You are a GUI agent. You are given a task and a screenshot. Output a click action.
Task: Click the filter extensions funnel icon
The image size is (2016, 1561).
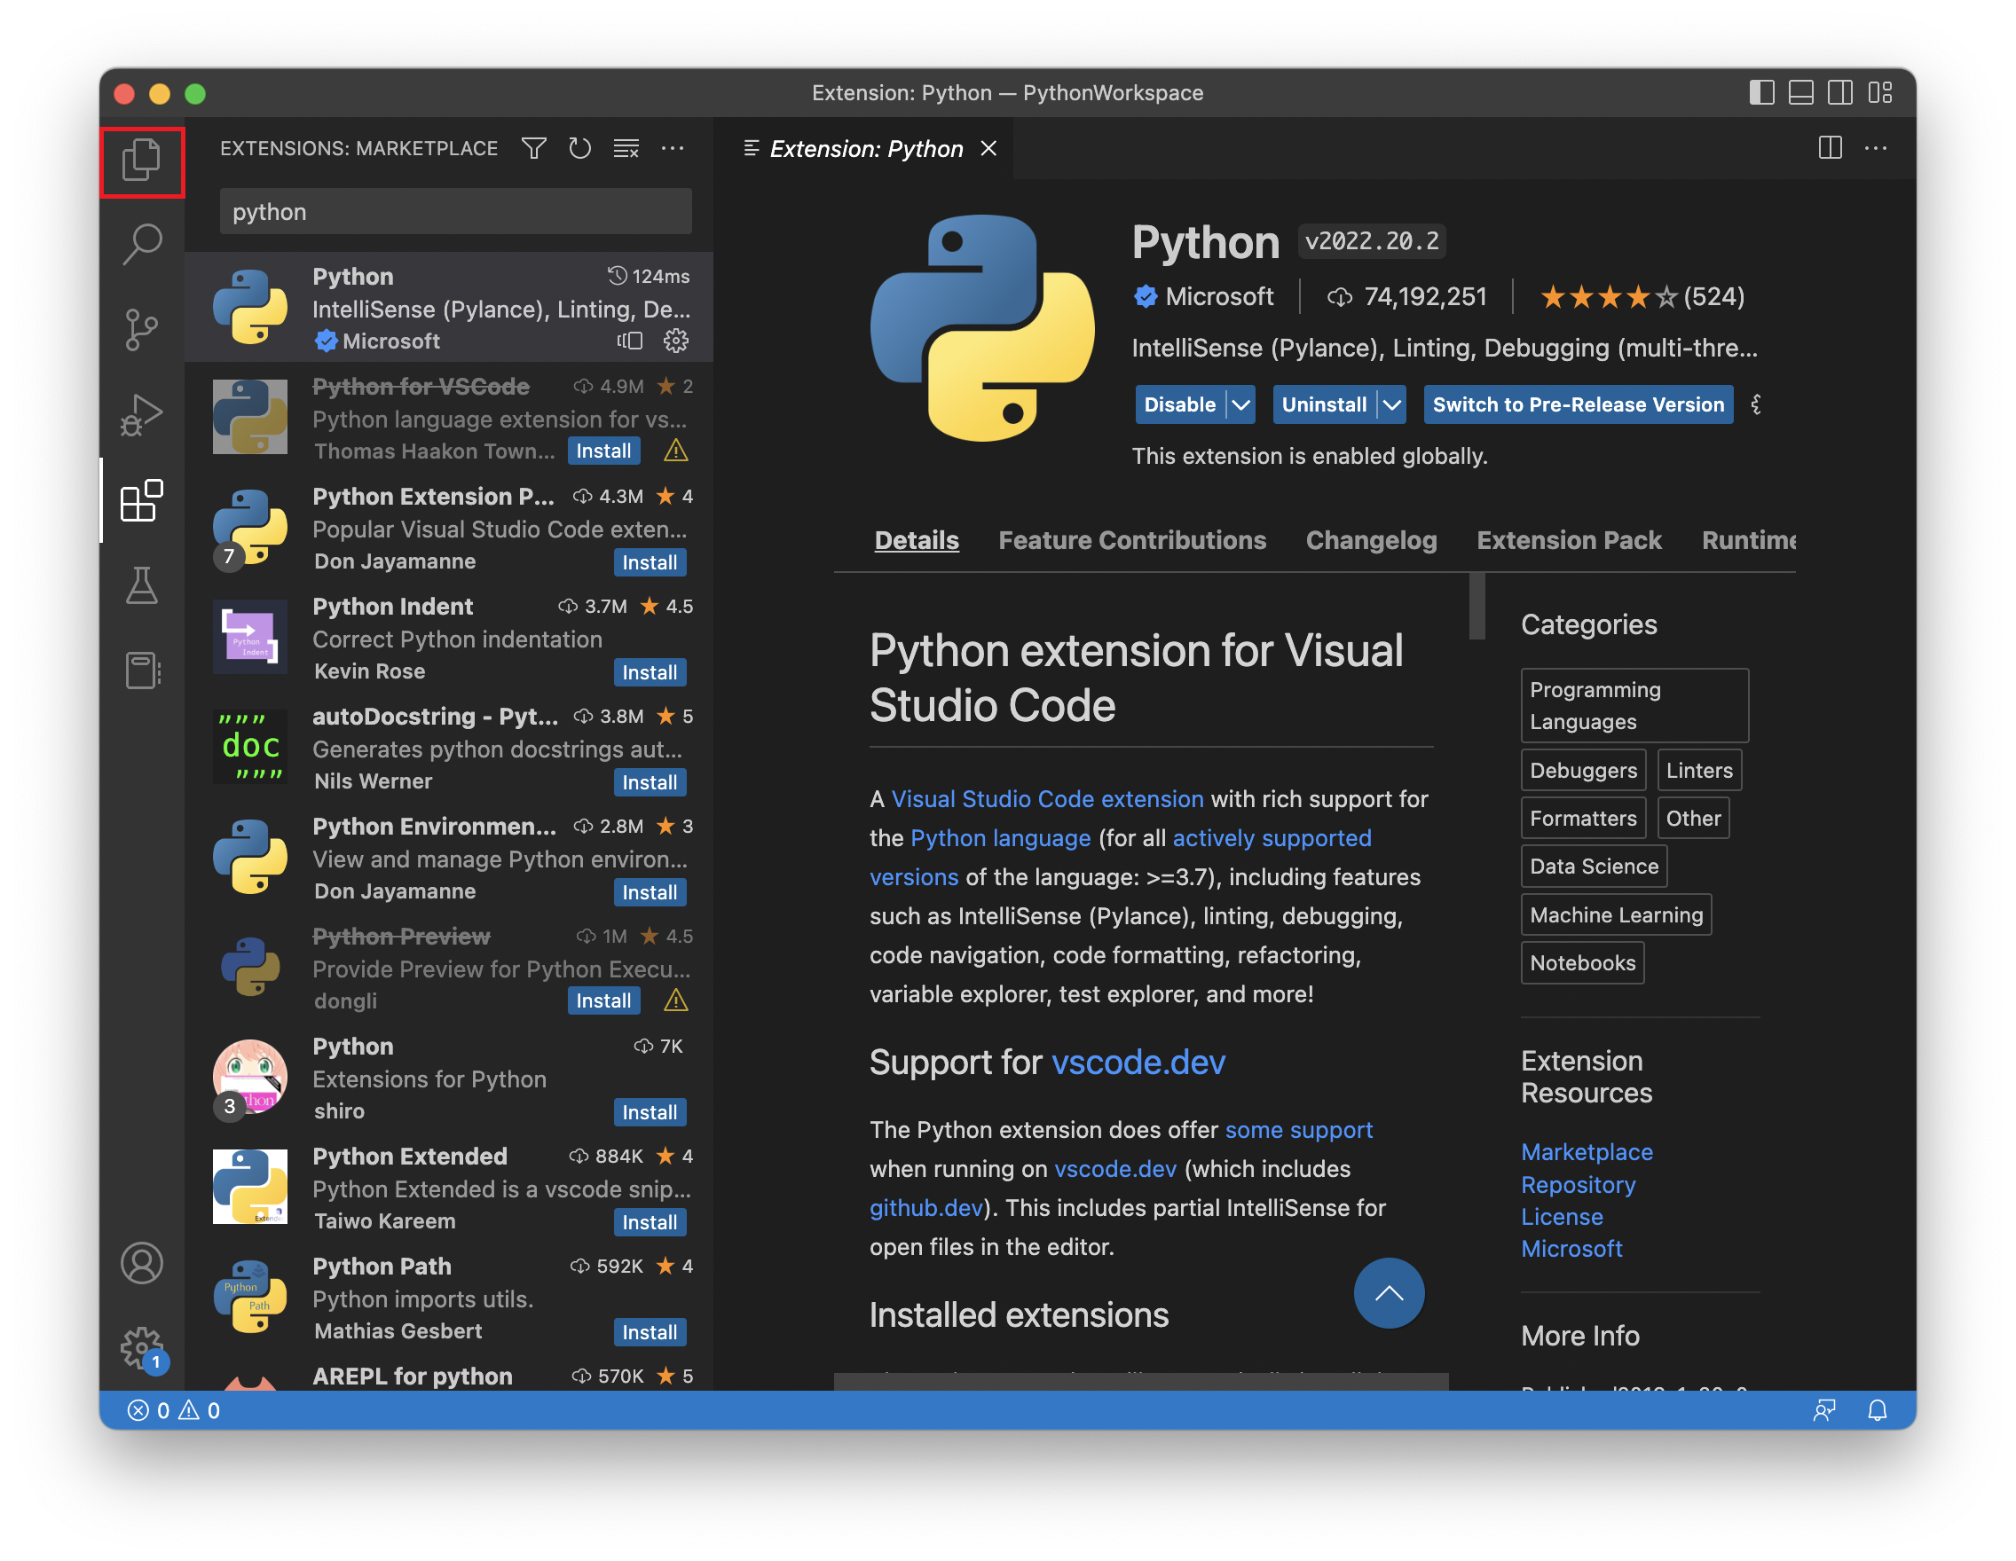tap(533, 148)
